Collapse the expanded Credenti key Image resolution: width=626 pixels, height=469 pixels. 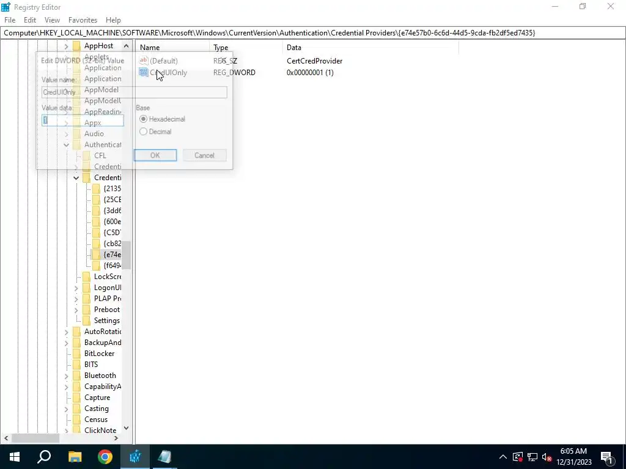click(76, 178)
